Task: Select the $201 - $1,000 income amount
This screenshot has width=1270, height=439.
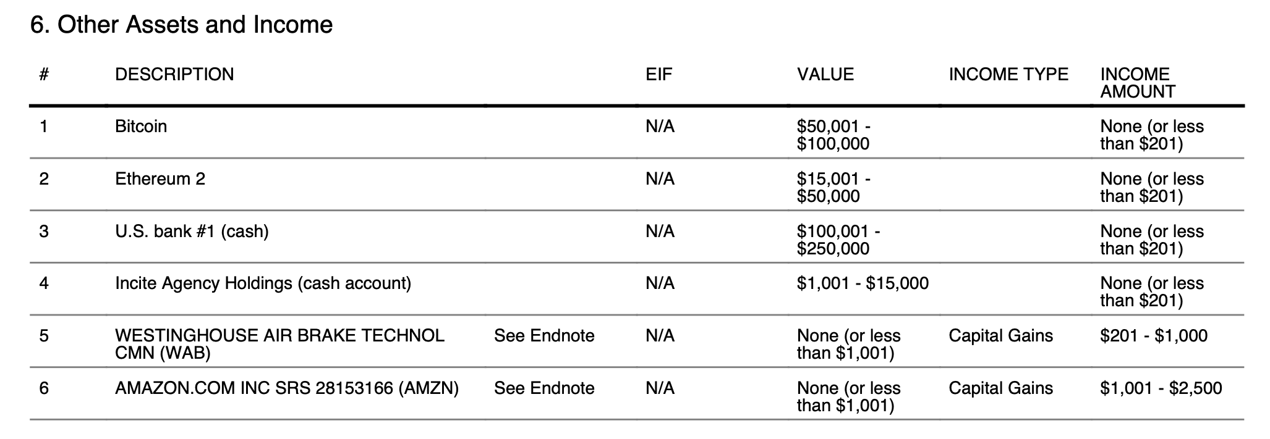Action: pos(1153,336)
